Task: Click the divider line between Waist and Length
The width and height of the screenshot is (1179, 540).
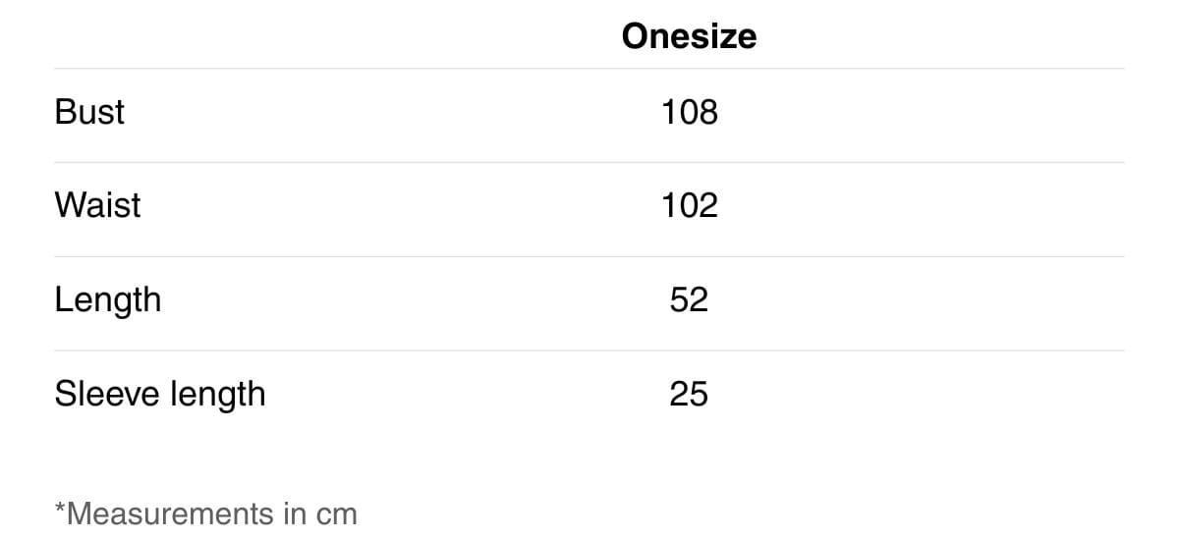Action: 589,257
